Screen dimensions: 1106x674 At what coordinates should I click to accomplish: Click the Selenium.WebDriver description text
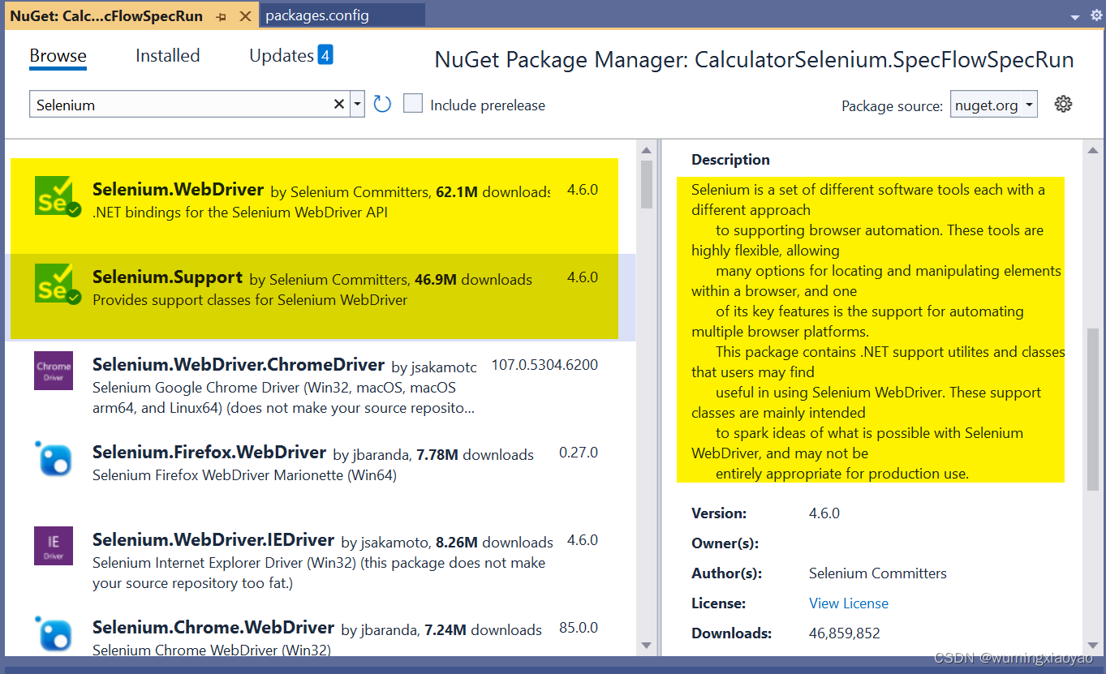pyautogui.click(x=240, y=213)
